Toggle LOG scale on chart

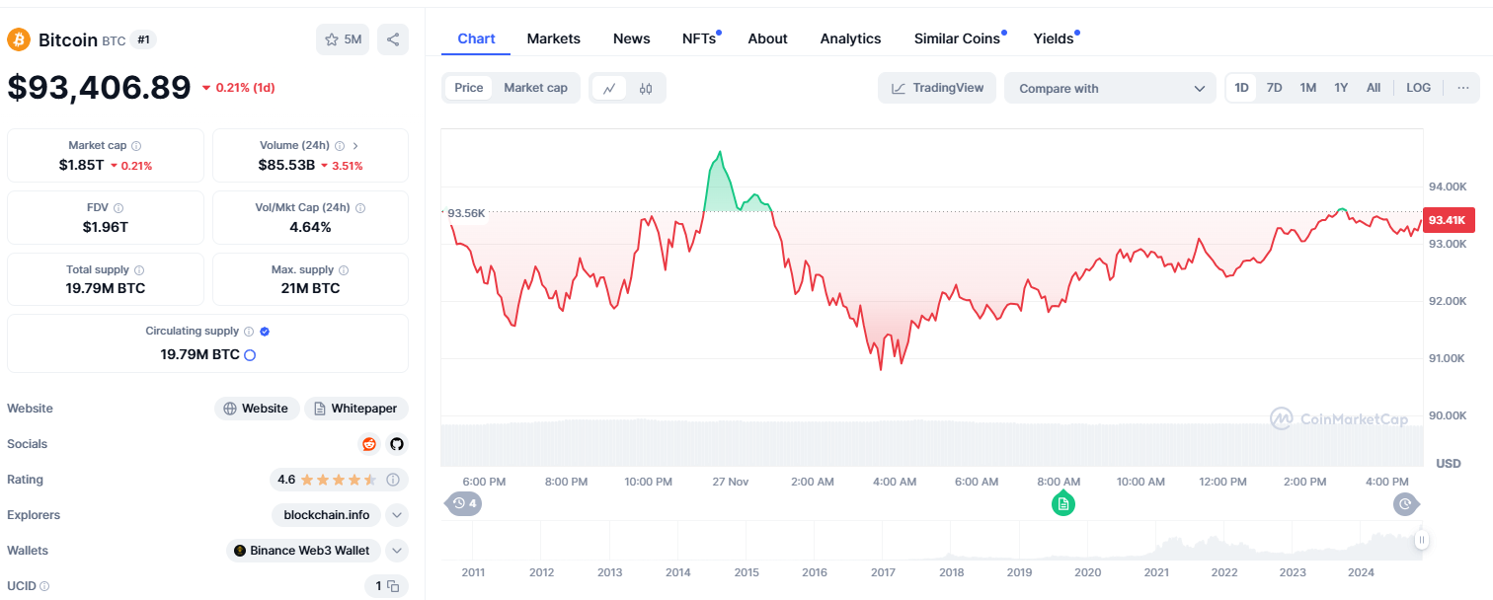pyautogui.click(x=1419, y=88)
